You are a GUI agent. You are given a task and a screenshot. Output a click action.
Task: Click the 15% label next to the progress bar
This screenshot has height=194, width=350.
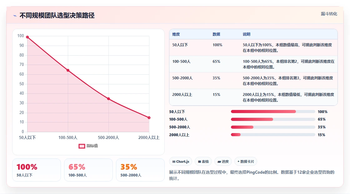point(322,135)
